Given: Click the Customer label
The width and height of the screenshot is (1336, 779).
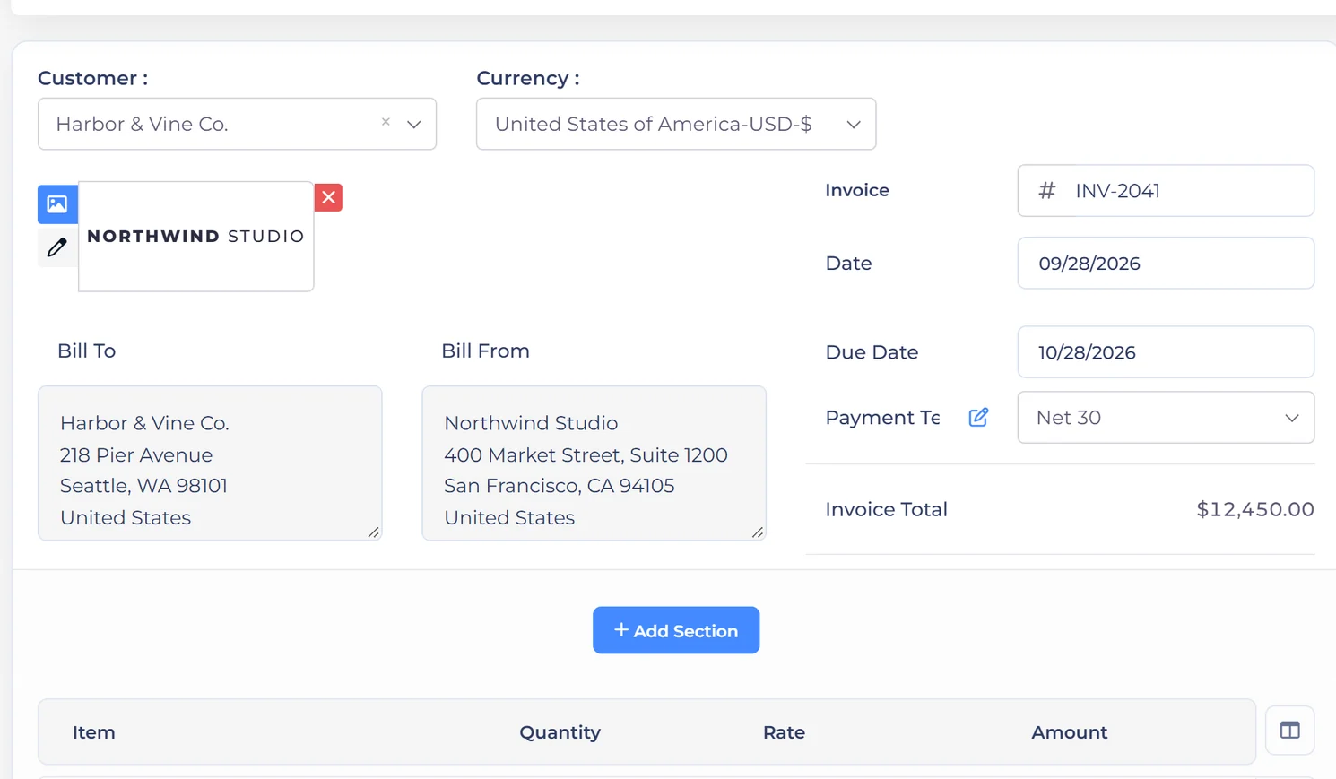Looking at the screenshot, I should click(93, 78).
